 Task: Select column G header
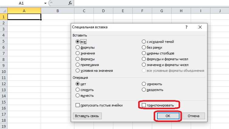pyautogui.click(x=162, y=11)
